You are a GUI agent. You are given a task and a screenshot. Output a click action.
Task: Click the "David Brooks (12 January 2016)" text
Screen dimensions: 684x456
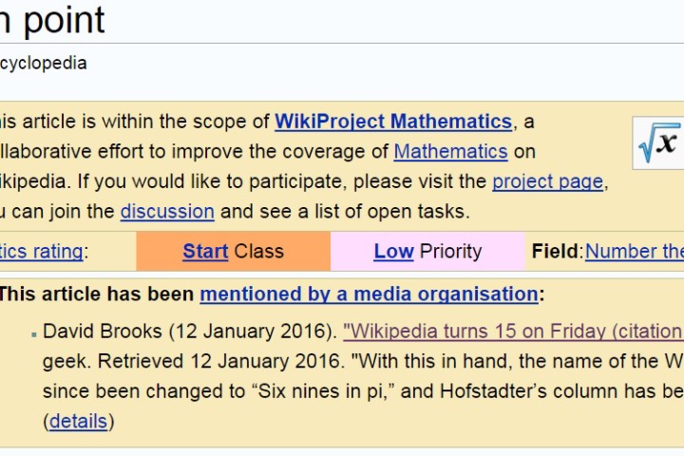190,332
